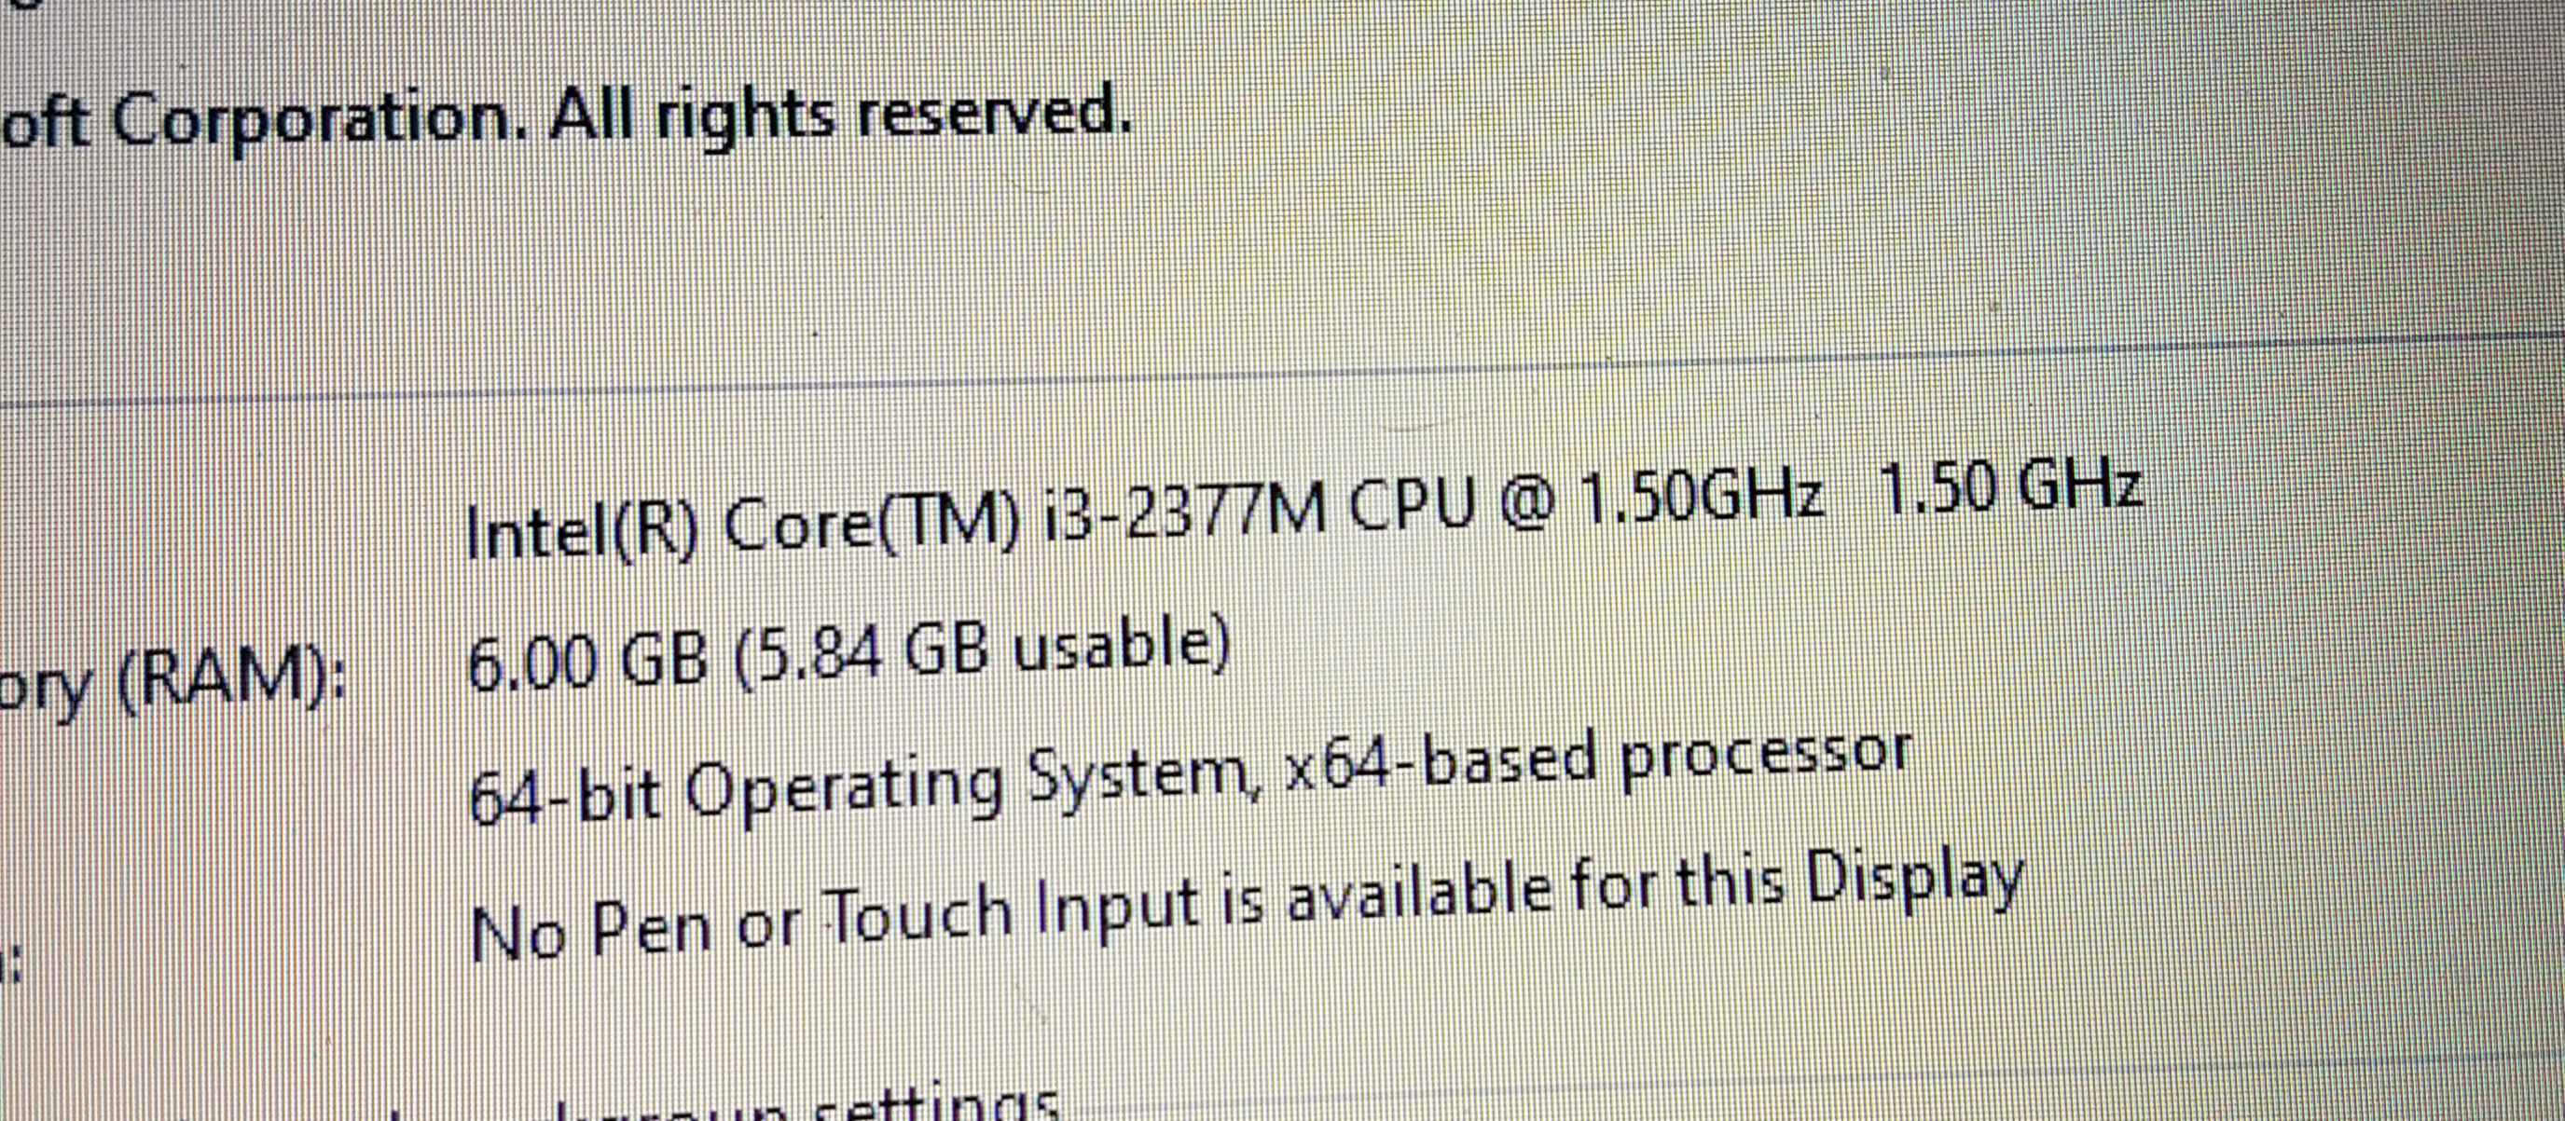
Task: Click the words this Display
Action: pos(1849,882)
